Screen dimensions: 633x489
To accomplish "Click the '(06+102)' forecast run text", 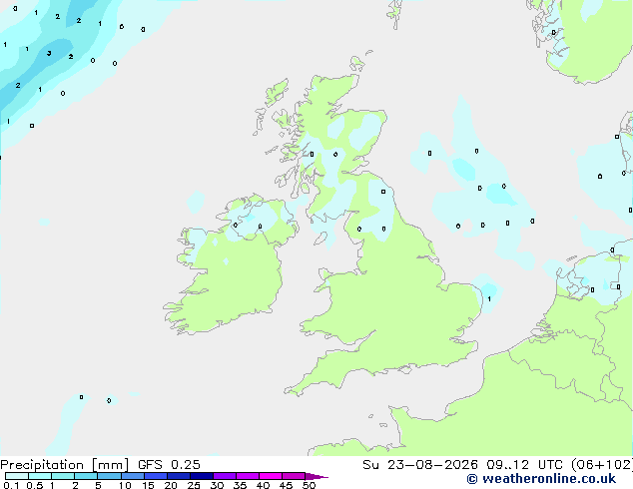I will click(602, 465).
